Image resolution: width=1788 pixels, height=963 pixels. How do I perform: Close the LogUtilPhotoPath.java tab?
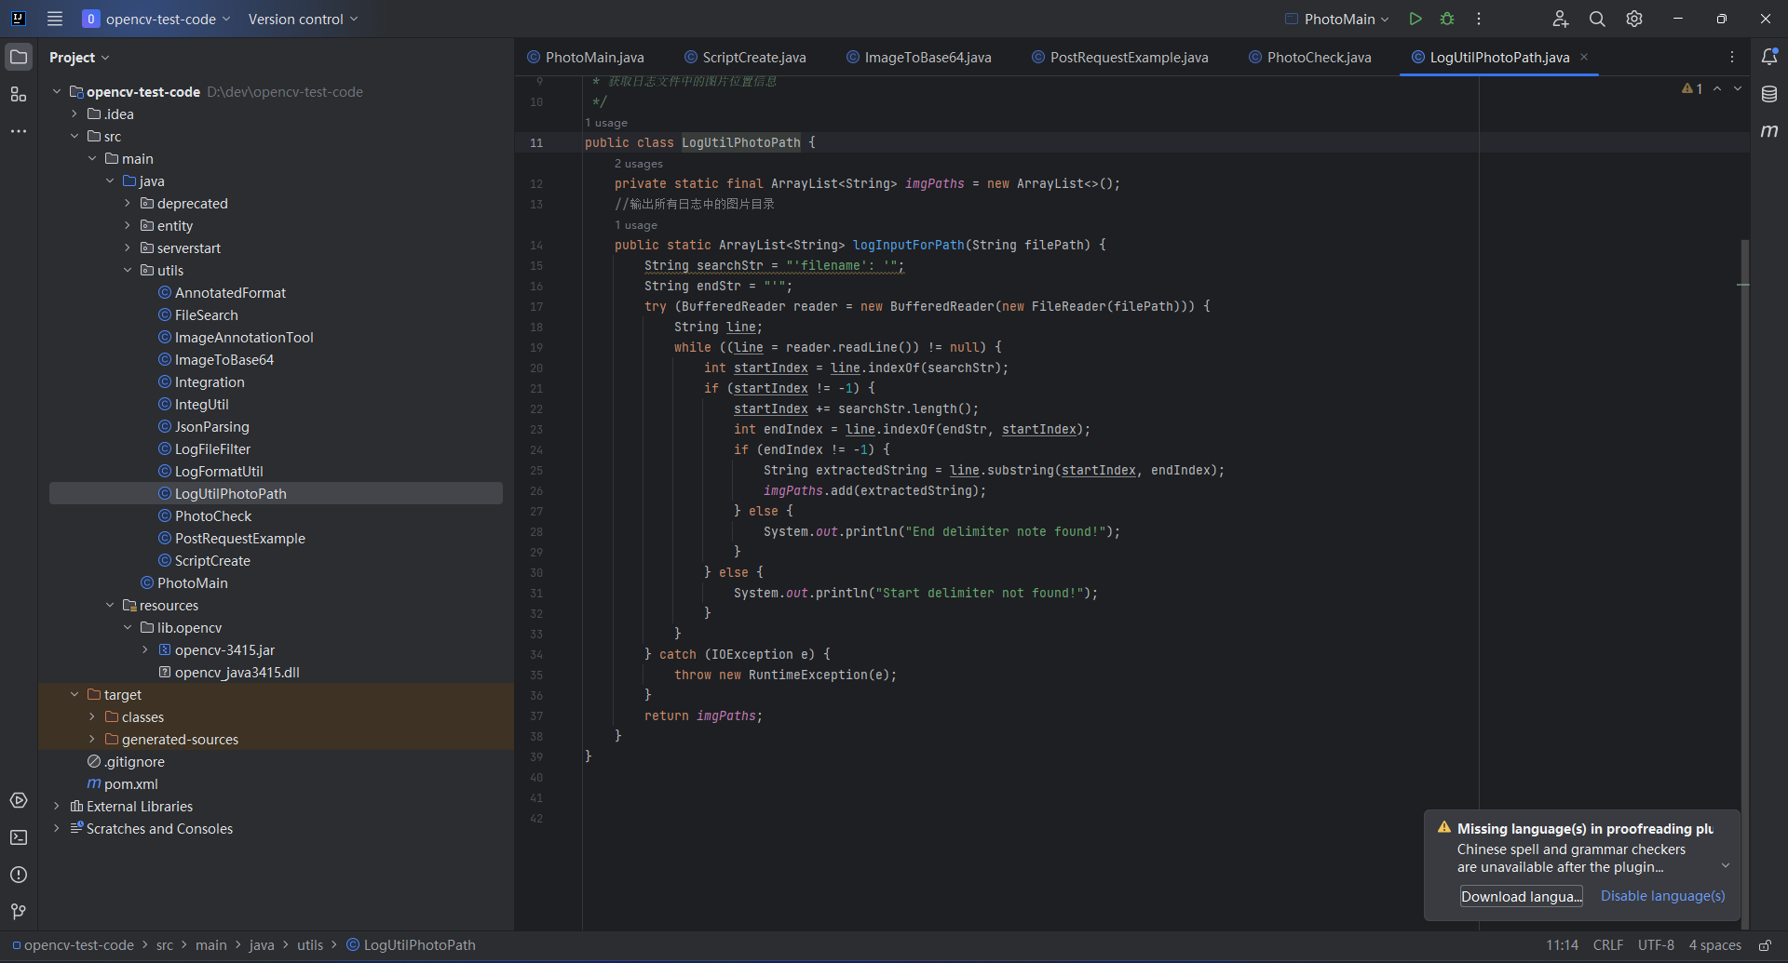pos(1584,57)
